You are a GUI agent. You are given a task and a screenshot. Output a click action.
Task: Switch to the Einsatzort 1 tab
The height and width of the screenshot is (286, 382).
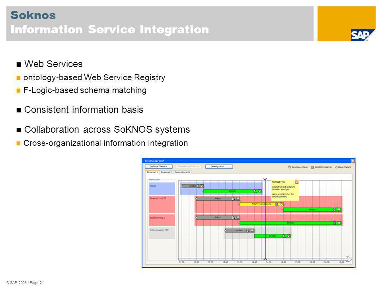click(152, 172)
